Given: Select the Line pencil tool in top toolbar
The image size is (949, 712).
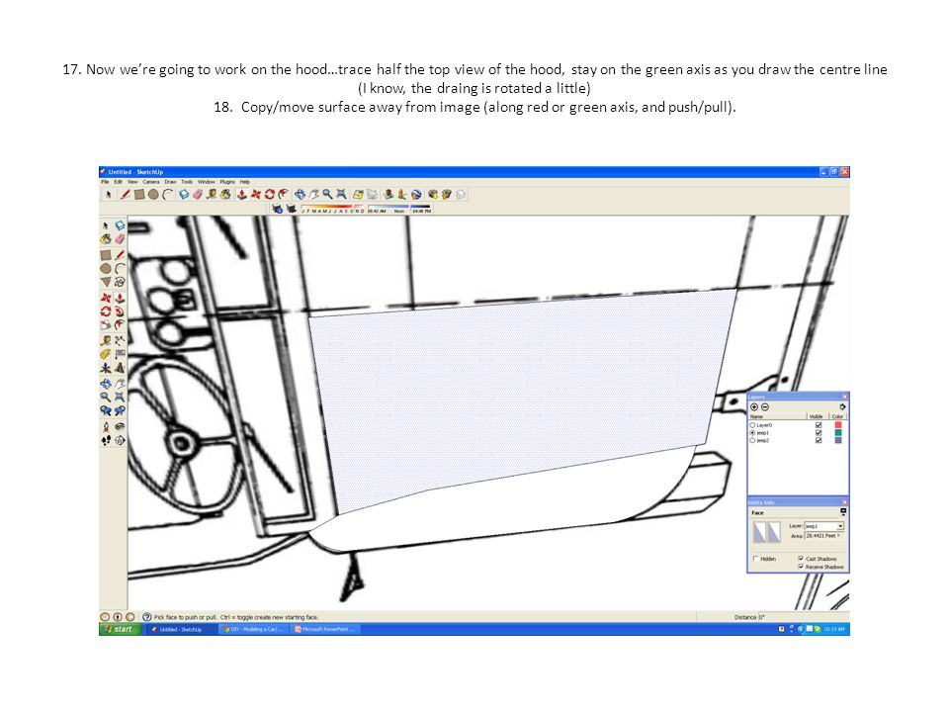Looking at the screenshot, I should 126,195.
